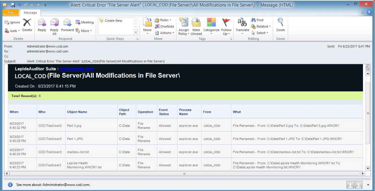Undo the last action from the title bar

tap(20, 5)
